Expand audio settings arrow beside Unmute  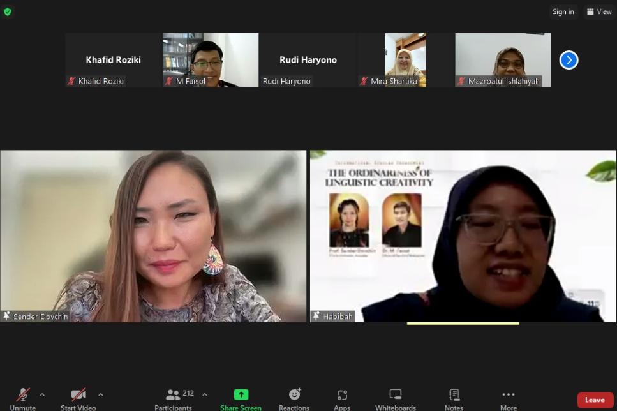tap(42, 394)
